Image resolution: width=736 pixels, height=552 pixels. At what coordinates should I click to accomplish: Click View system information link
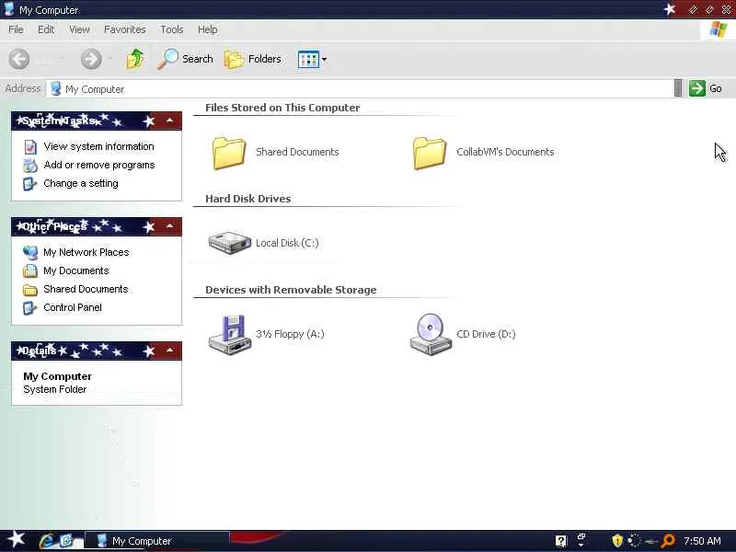coord(99,146)
